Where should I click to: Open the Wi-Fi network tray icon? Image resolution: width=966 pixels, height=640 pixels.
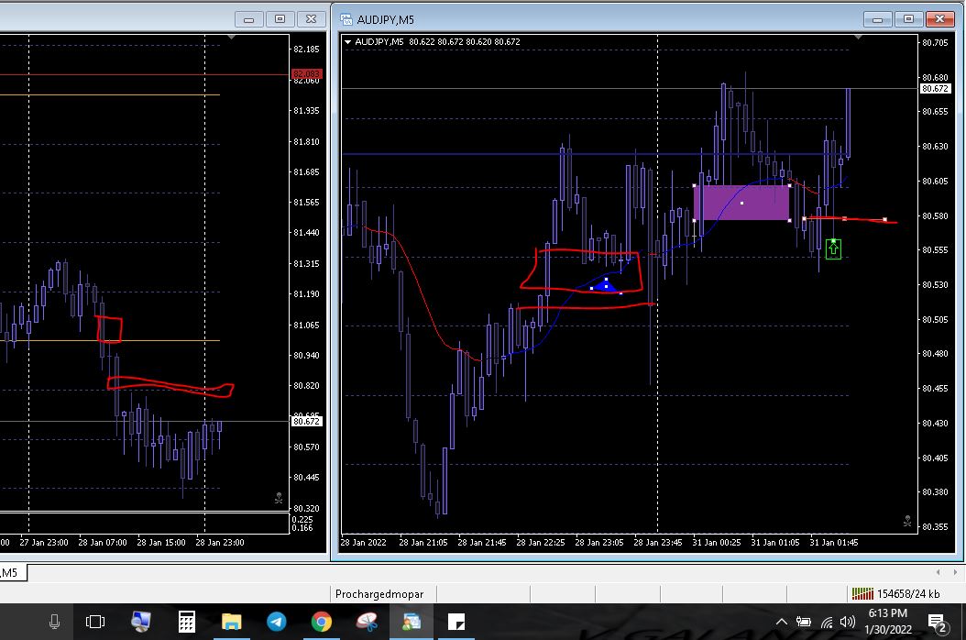pyautogui.click(x=828, y=622)
